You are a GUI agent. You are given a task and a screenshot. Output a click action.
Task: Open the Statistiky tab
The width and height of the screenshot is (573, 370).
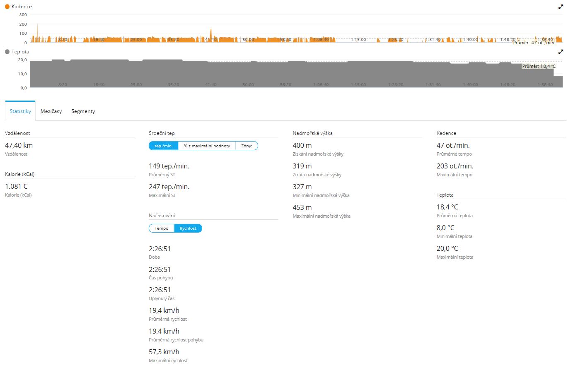pyautogui.click(x=20, y=111)
